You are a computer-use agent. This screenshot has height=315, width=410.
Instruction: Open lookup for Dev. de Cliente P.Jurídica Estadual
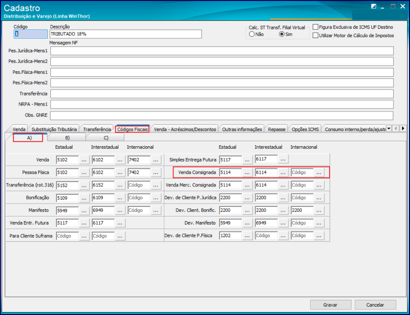[x=247, y=198]
